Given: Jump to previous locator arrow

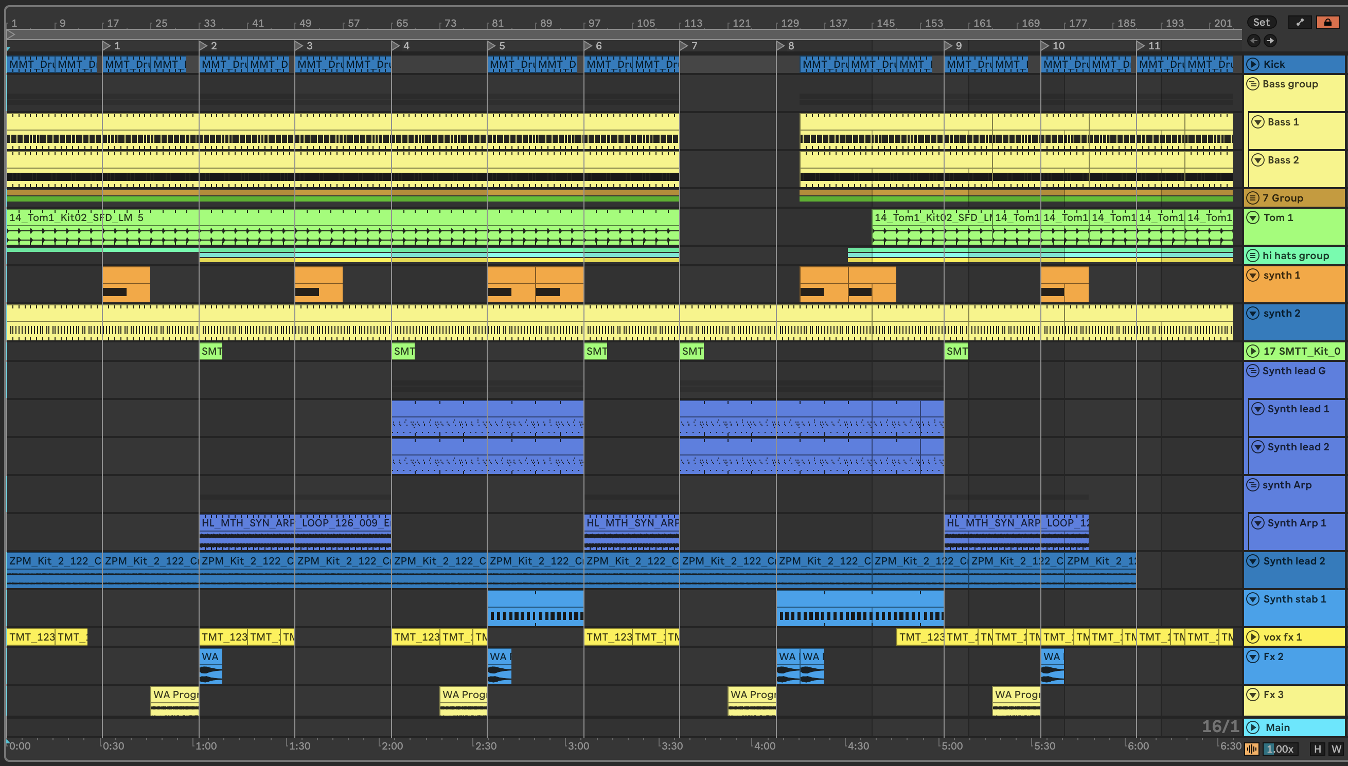Looking at the screenshot, I should [x=1254, y=41].
